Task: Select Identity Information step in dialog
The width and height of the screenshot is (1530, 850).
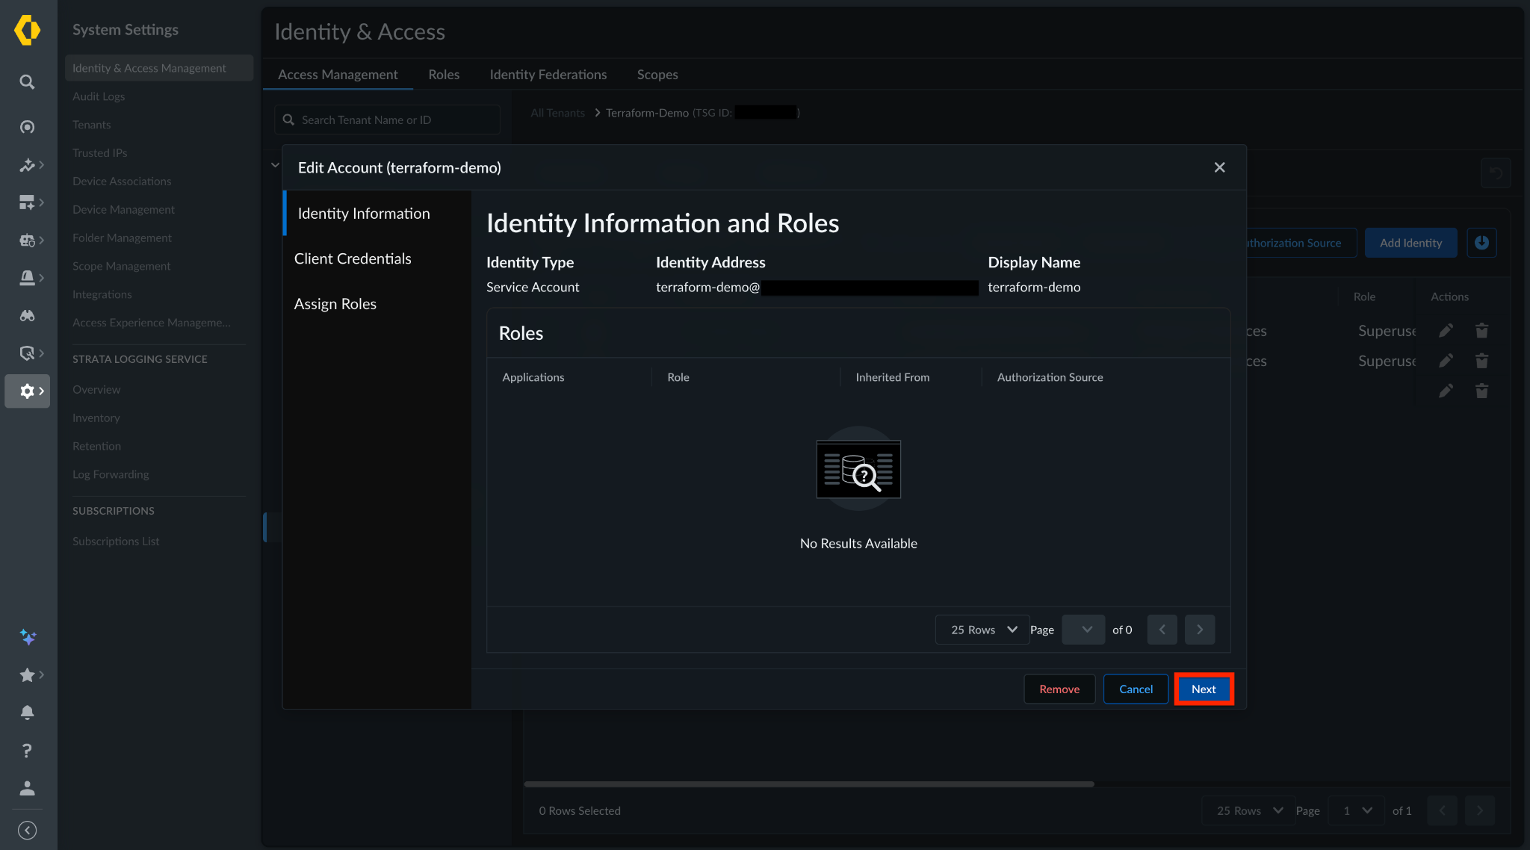Action: [x=377, y=214]
